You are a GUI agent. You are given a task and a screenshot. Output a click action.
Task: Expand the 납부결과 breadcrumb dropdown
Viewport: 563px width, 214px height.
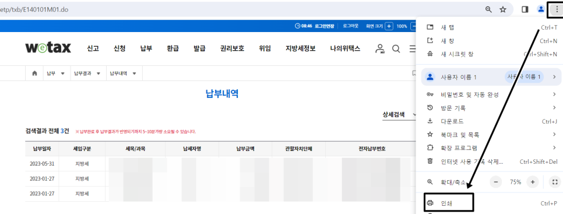[88, 73]
